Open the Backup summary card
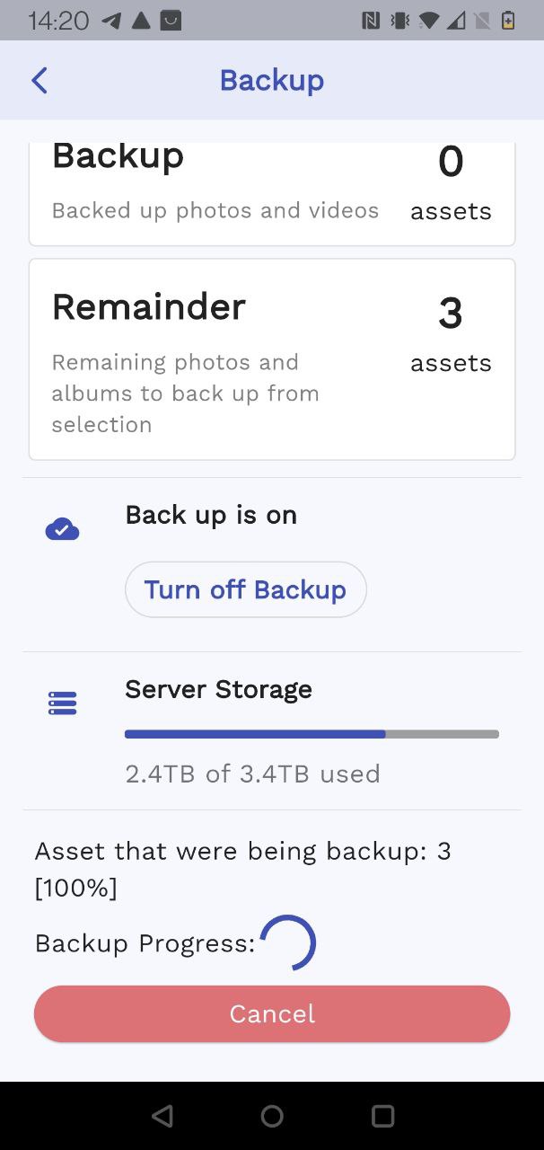544x1150 pixels. coord(272,189)
